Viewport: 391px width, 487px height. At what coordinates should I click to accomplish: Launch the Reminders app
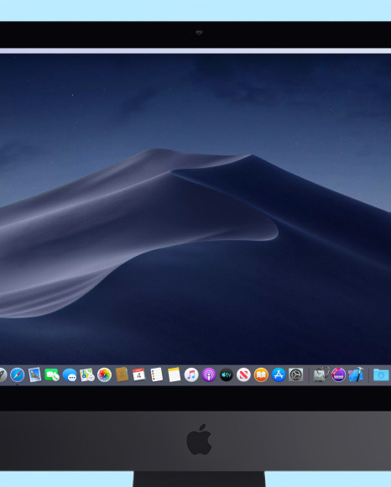(x=156, y=374)
